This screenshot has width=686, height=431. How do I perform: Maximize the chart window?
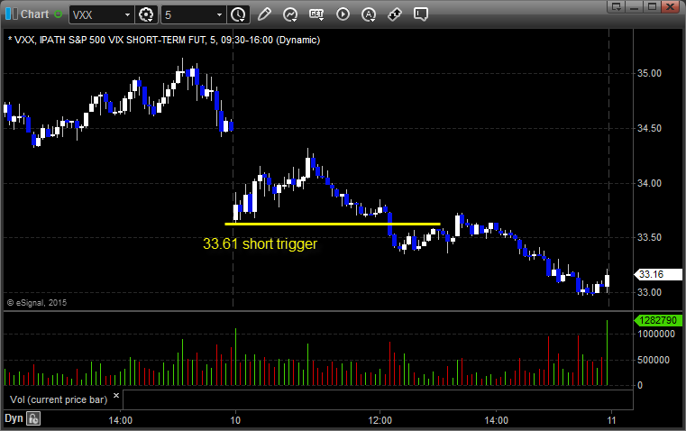[652, 6]
